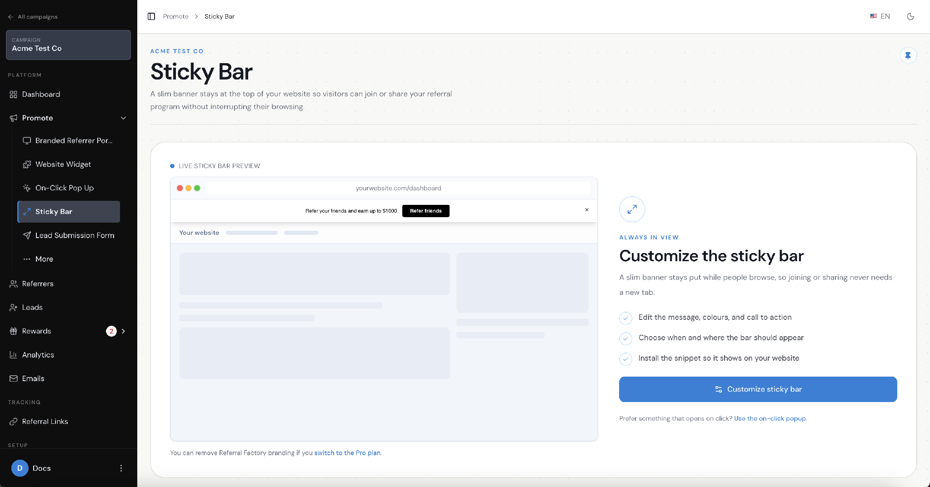Open On-Click Pop Up page
Viewport: 930px width, 487px height.
(x=69, y=188)
